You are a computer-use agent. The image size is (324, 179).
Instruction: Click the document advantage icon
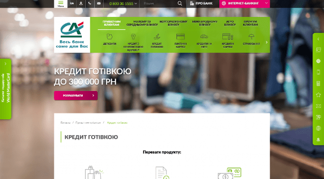(162, 173)
